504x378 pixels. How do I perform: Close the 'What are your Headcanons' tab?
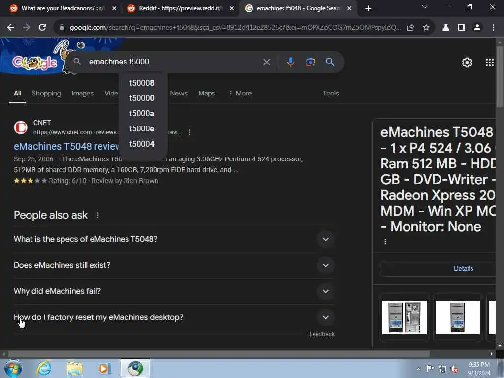point(114,9)
